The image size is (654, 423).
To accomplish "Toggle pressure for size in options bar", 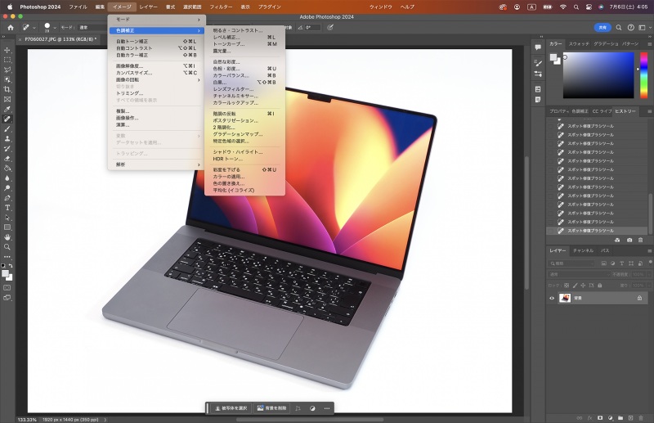I will pyautogui.click(x=330, y=28).
